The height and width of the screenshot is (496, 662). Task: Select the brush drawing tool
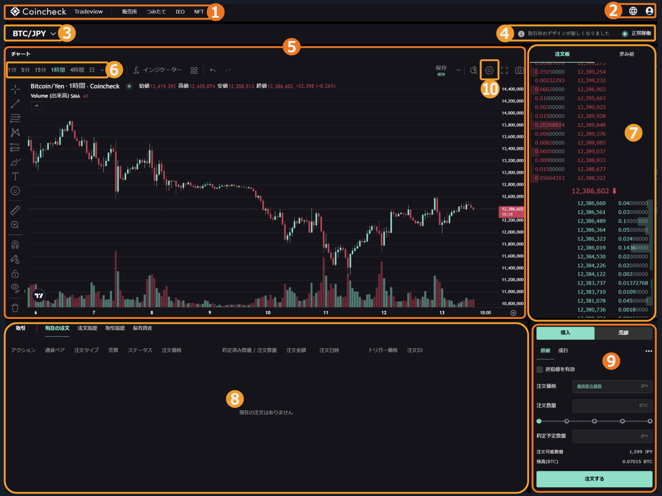[x=15, y=162]
